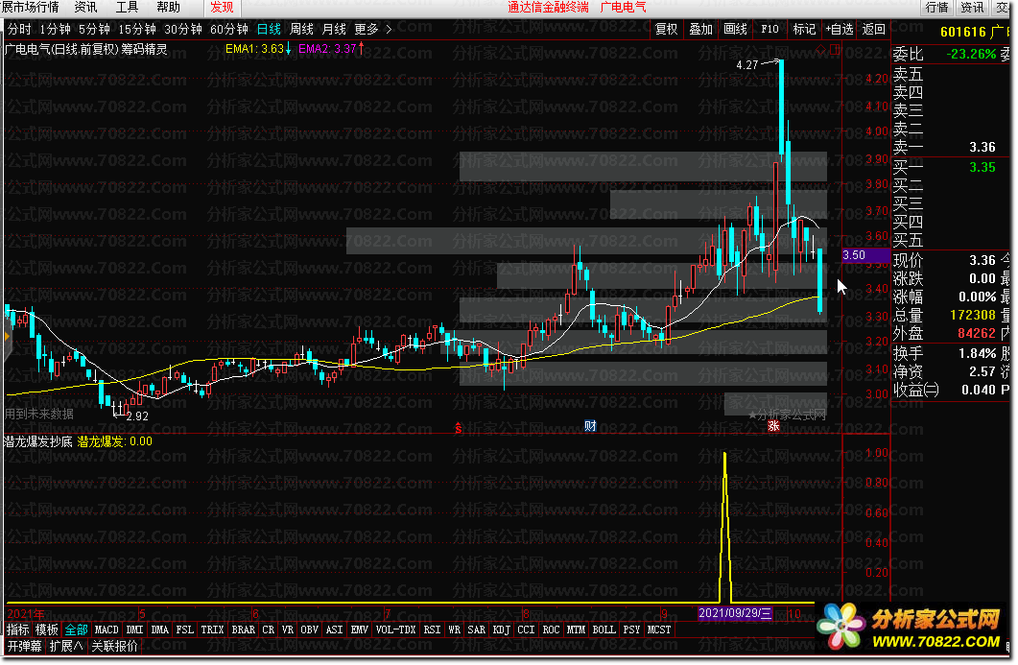Click the left edge panel expand arrow

click(x=7, y=337)
